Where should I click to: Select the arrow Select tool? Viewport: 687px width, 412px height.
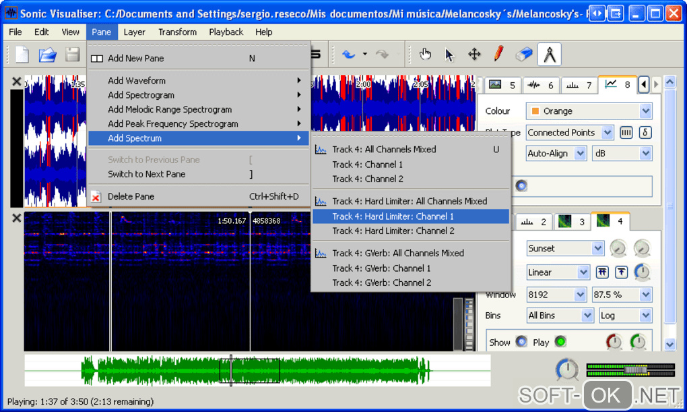[450, 54]
